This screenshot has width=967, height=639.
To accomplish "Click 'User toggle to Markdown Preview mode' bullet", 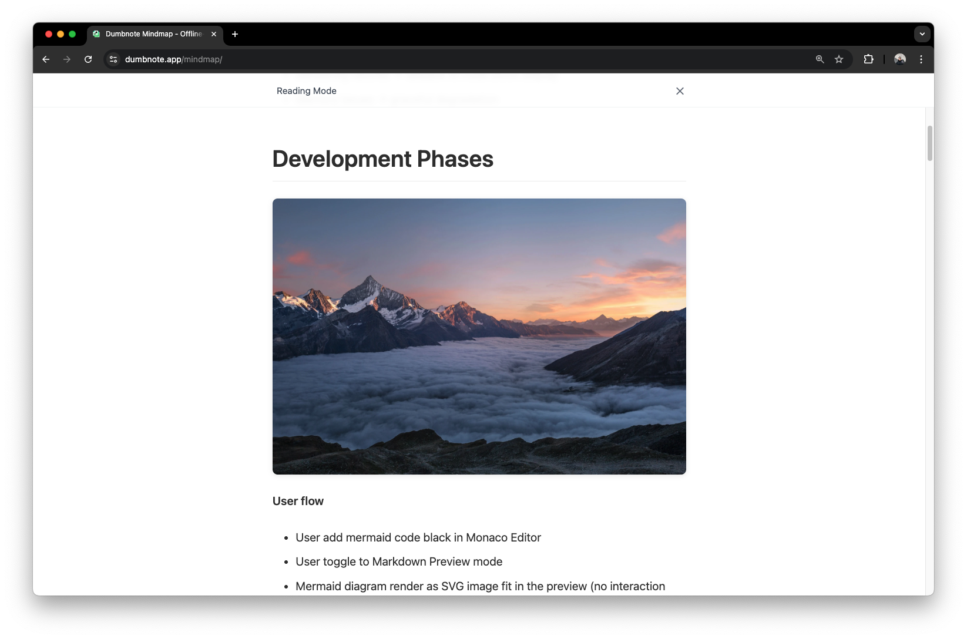I will 399,561.
